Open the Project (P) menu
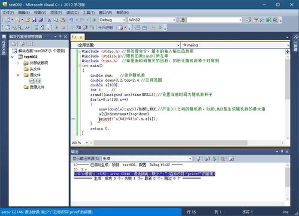Image resolution: width=299 pixels, height=216 pixels. pyautogui.click(x=56, y=13)
